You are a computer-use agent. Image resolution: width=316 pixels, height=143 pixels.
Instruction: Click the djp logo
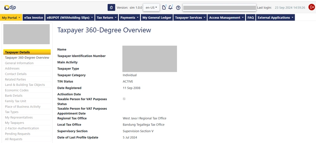tap(10, 8)
